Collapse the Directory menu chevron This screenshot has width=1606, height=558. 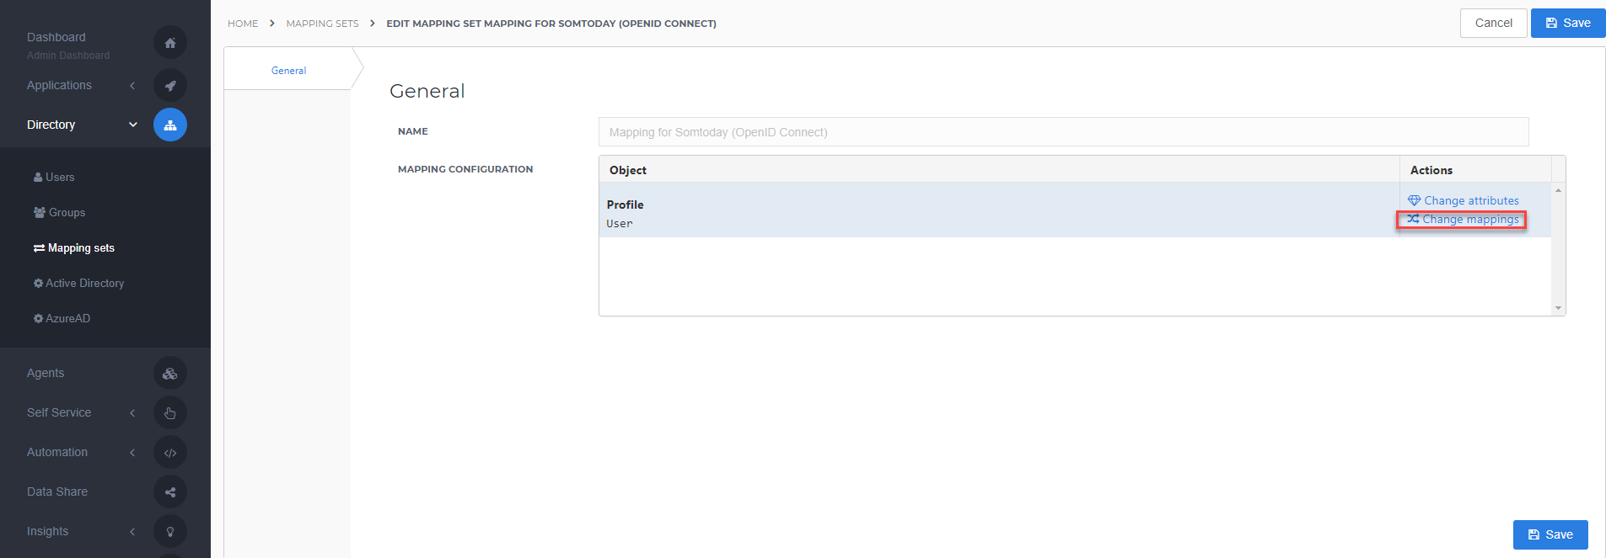[132, 125]
